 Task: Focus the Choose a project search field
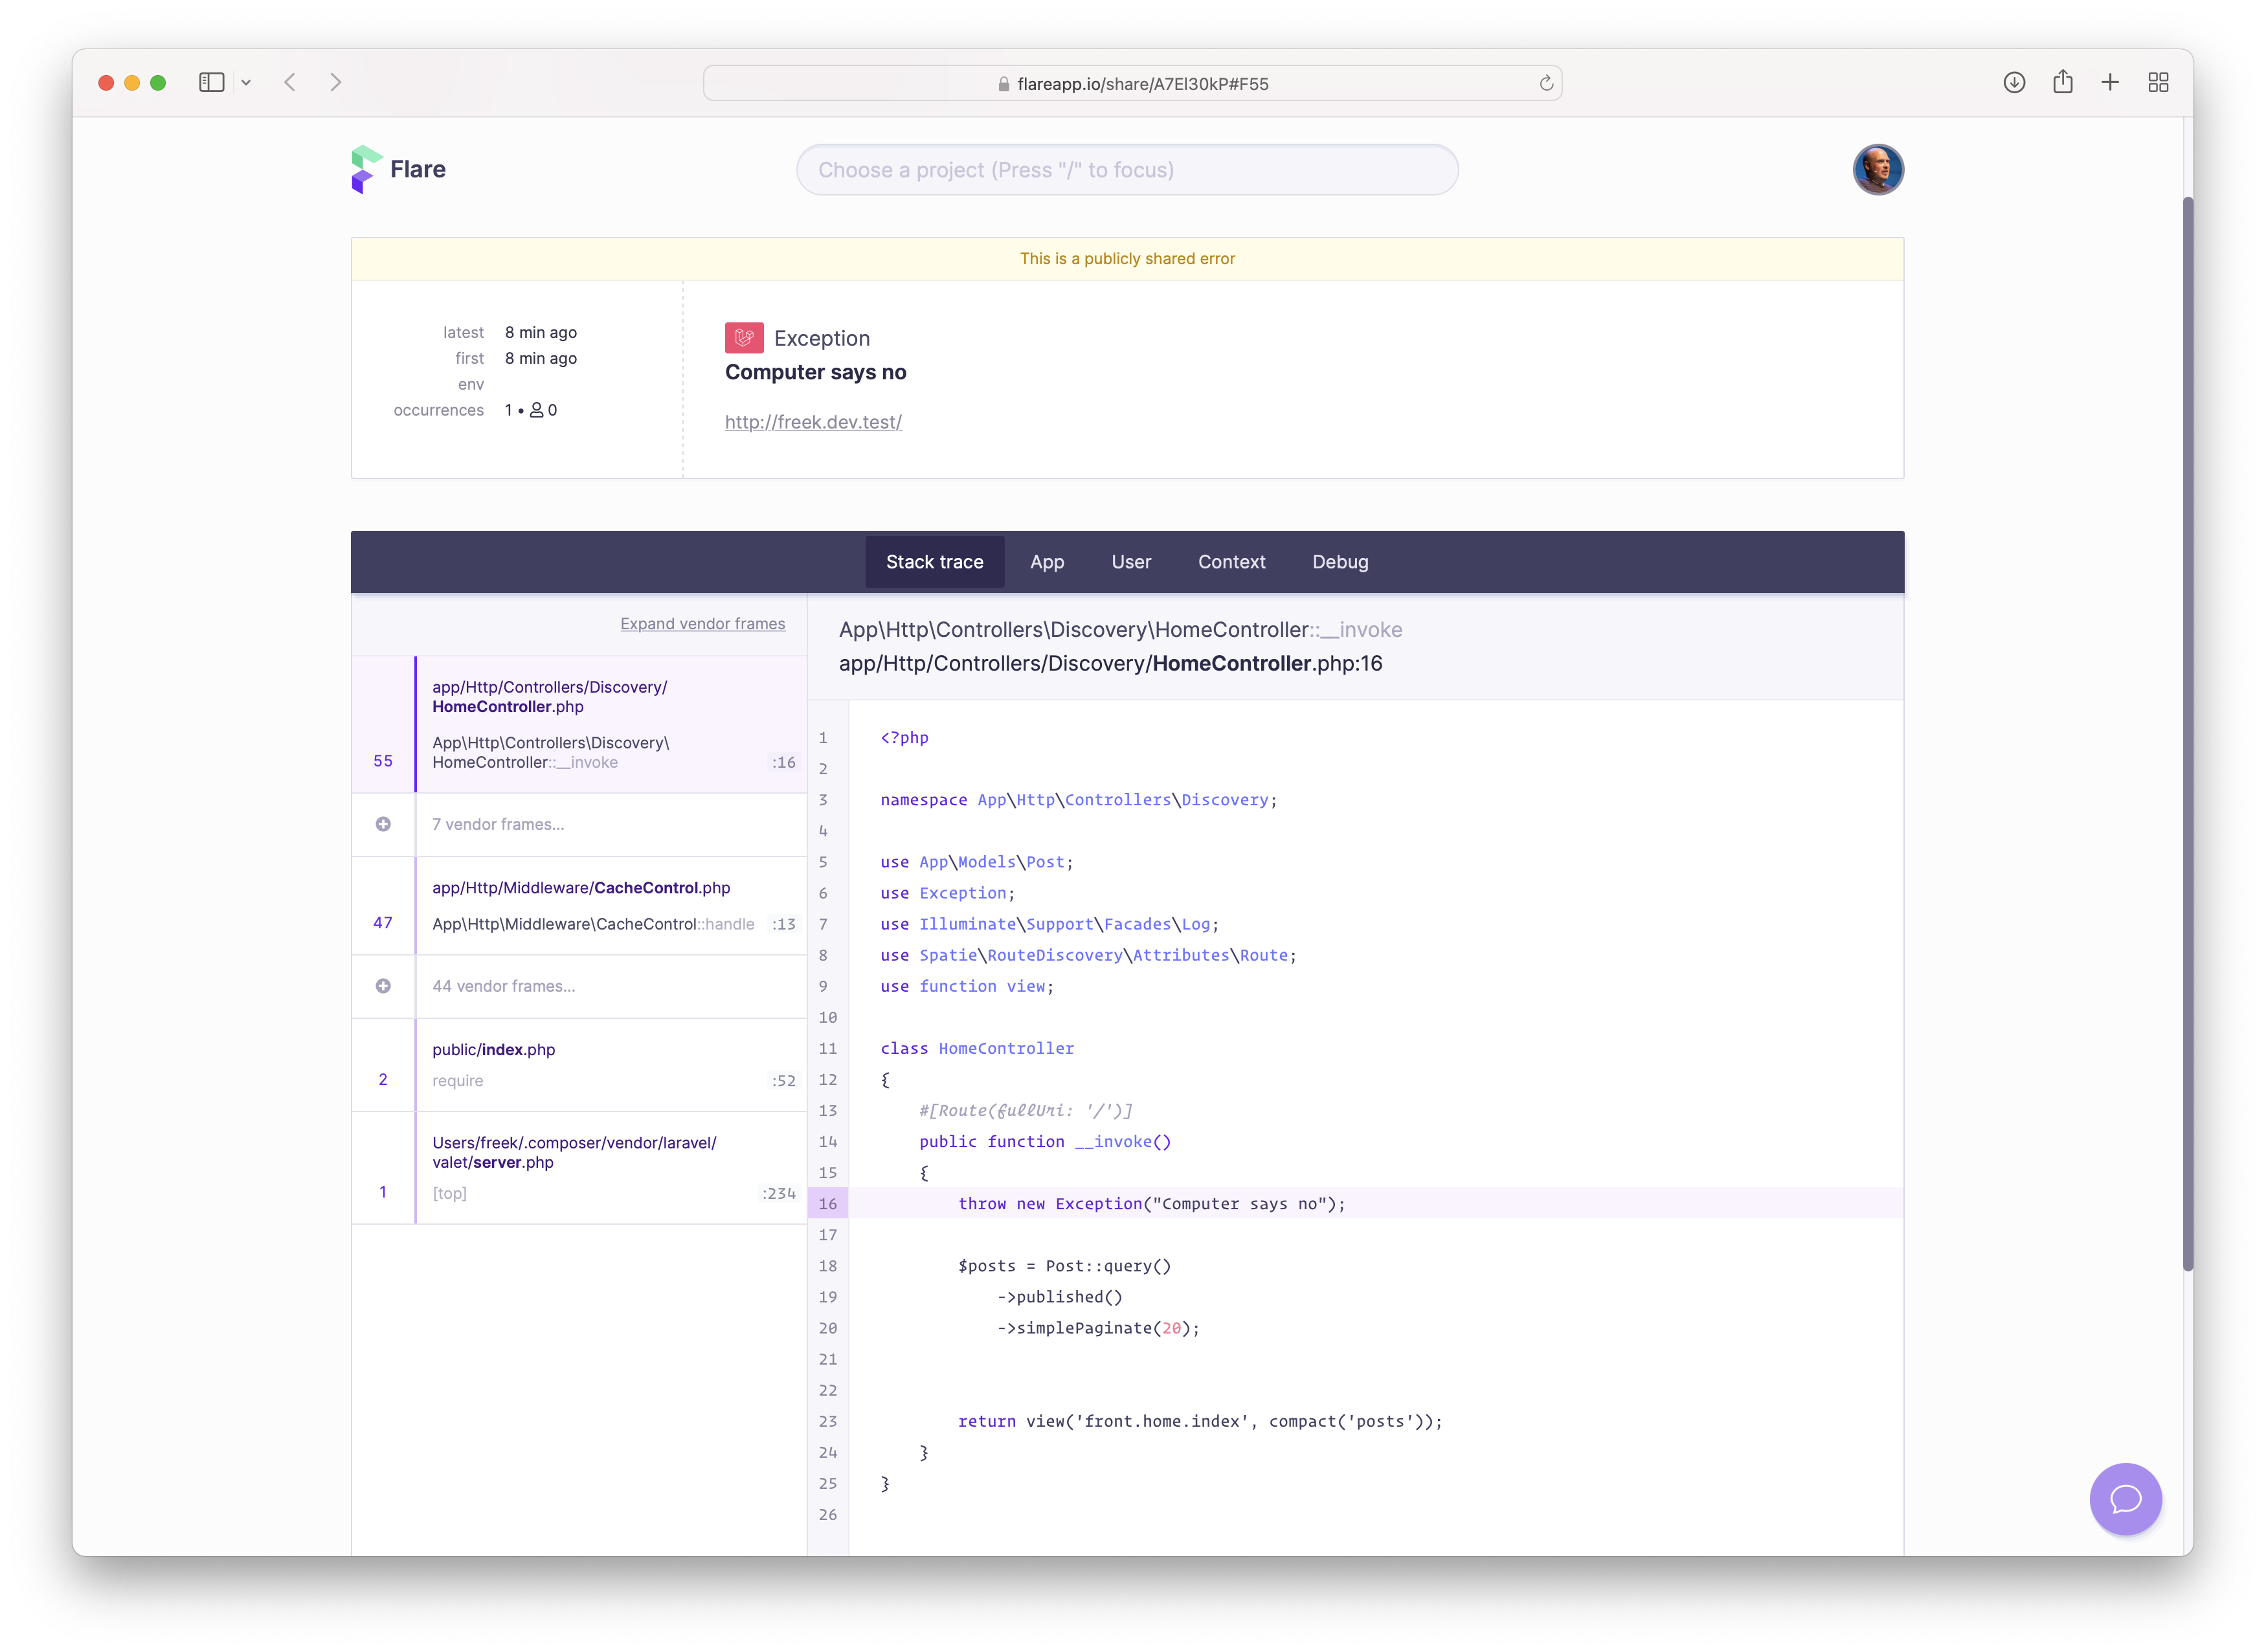click(x=1127, y=170)
